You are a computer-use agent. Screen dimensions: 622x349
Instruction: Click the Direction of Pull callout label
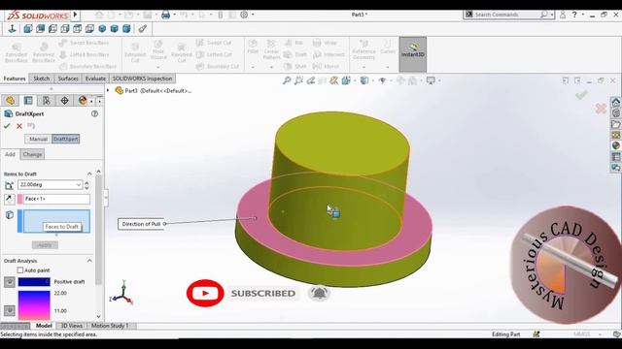[141, 224]
